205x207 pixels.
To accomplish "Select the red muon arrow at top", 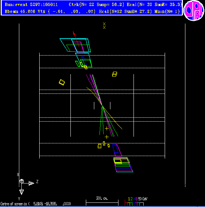I will tap(76, 39).
